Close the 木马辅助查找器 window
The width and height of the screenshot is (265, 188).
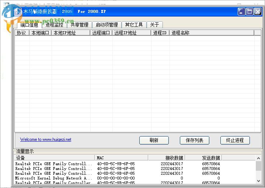[258, 12]
